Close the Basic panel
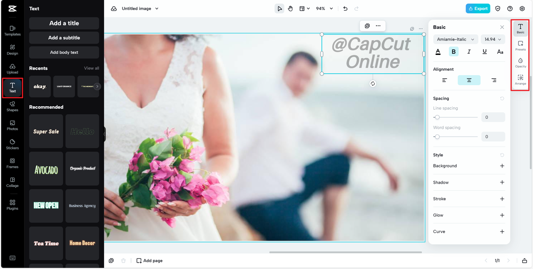 [502, 27]
